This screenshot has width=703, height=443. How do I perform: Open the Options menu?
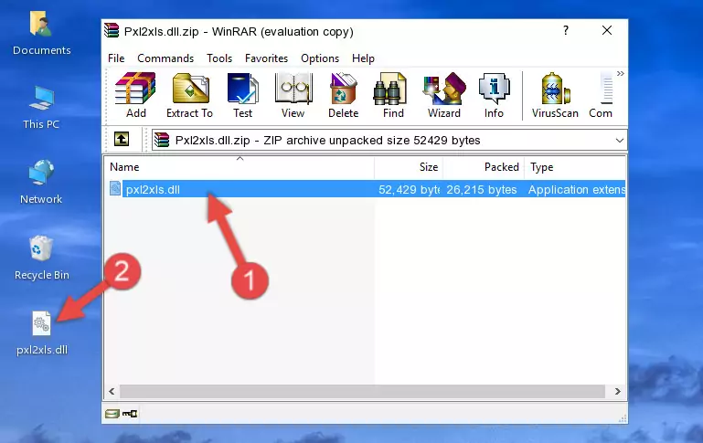tap(320, 58)
